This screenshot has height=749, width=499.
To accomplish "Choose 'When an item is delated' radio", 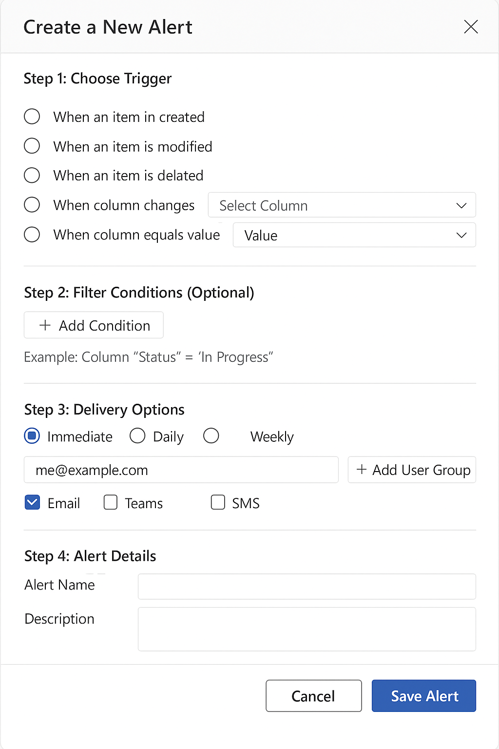I will click(x=32, y=175).
